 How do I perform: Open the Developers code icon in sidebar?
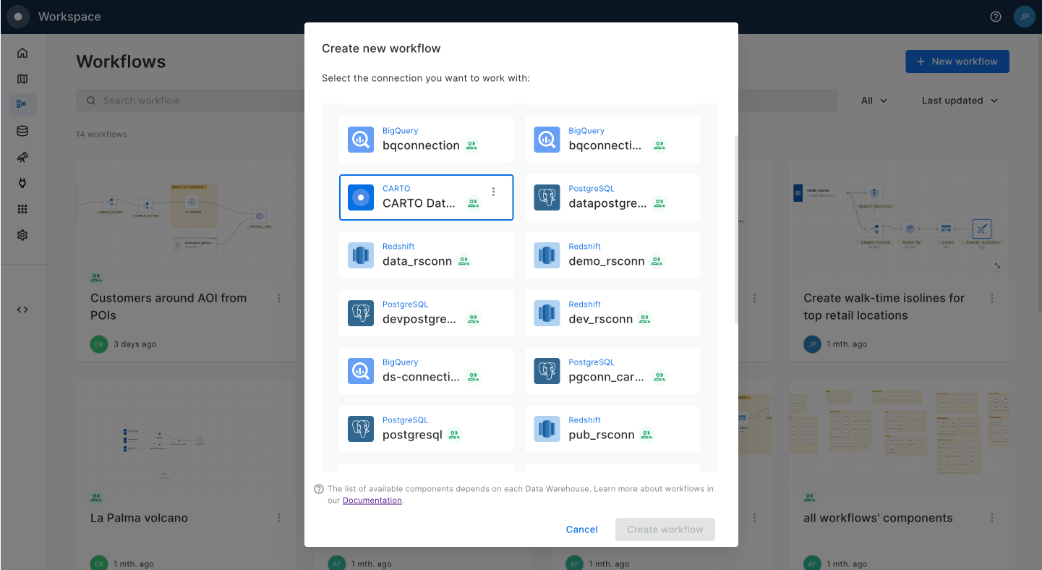22,310
